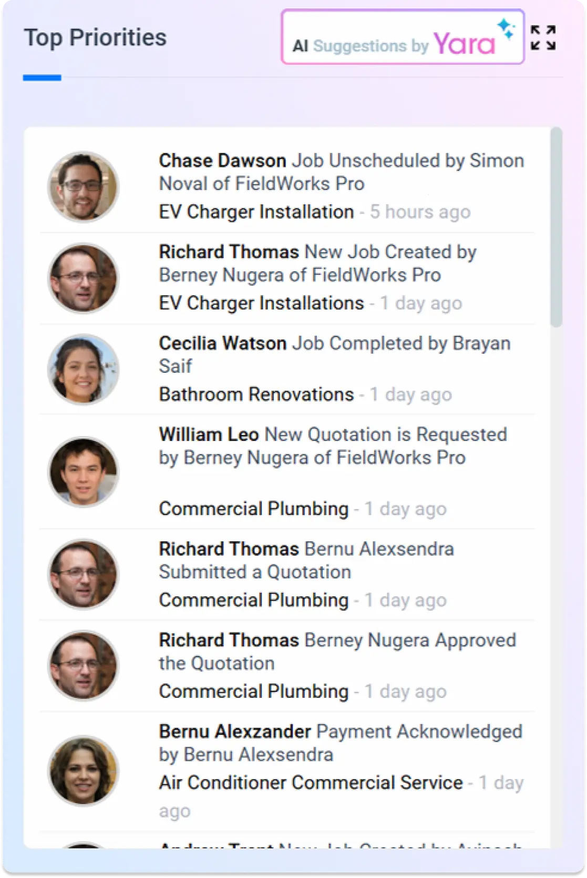Expand the panel with the fullscreen arrows icon
587x878 pixels.
click(x=543, y=38)
